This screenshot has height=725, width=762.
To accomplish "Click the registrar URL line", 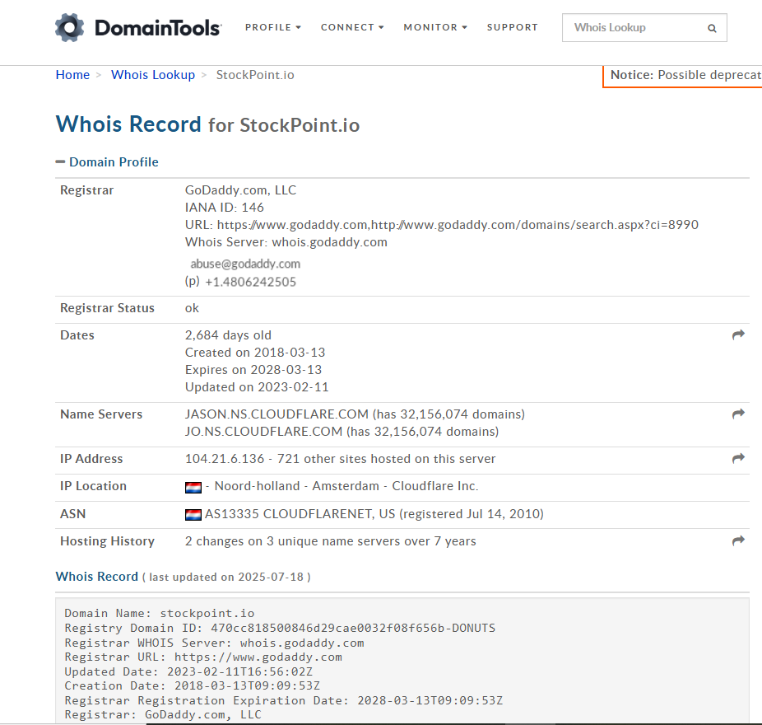I will tap(442, 225).
